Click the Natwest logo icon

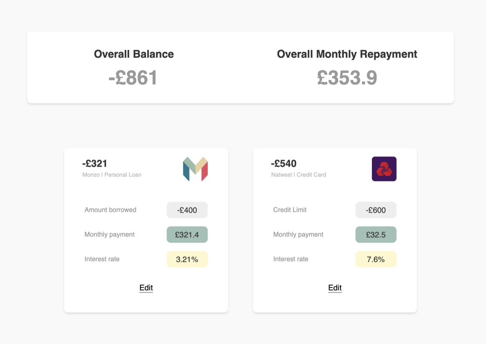pyautogui.click(x=384, y=169)
